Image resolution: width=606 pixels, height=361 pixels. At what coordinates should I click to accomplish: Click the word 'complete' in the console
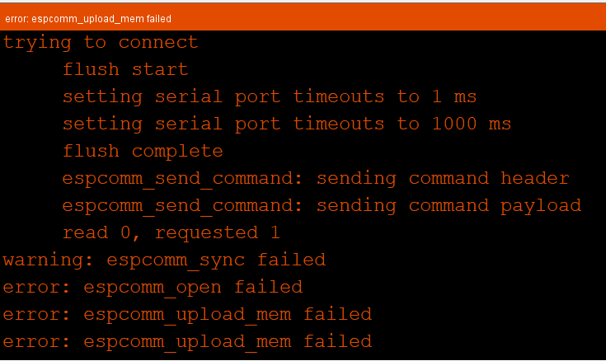click(x=177, y=152)
